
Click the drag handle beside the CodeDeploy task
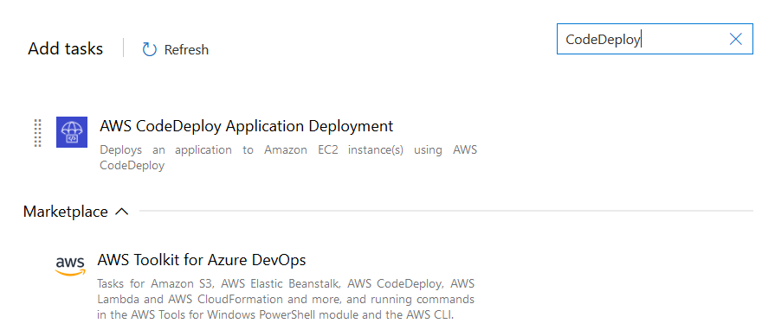click(38, 132)
